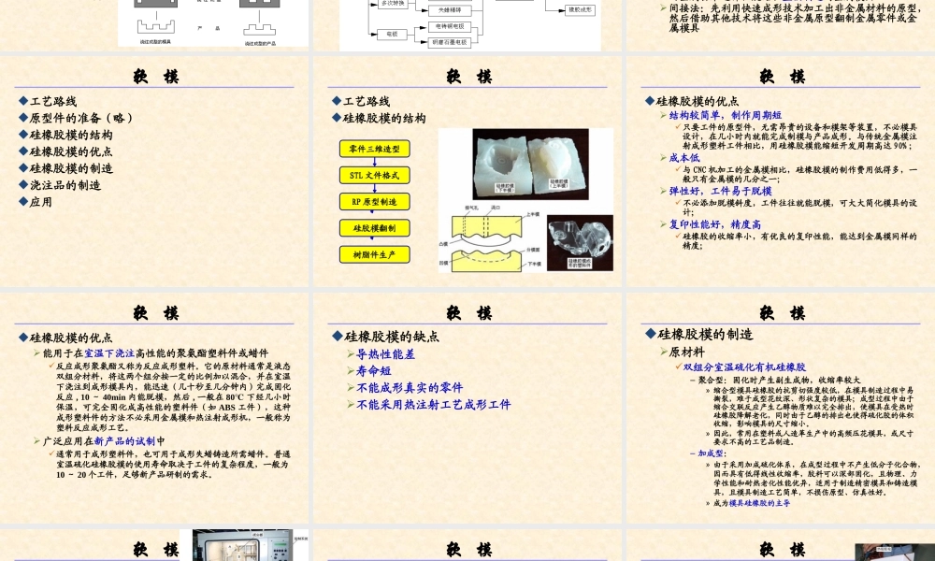Select the slide with 结构较简单，制作周期短

pos(781,171)
